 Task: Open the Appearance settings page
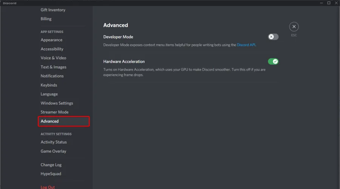pos(51,40)
